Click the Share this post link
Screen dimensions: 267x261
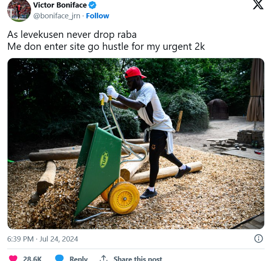click(x=138, y=259)
